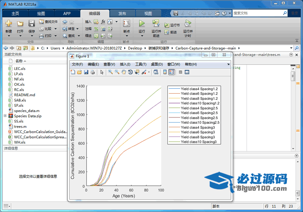Click the Open File icon in Figure toolbar
The image size is (303, 212).
coord(79,72)
